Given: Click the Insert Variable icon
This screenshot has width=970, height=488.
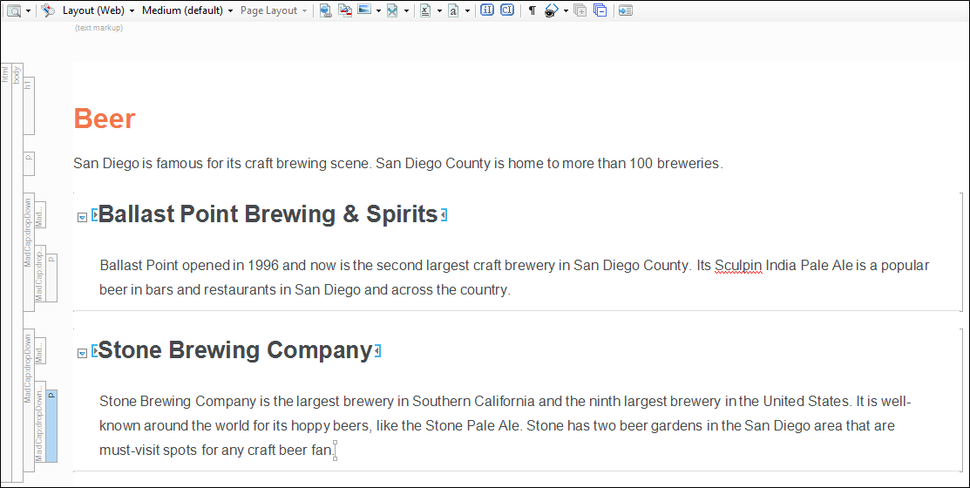Looking at the screenshot, I should pos(425,10).
